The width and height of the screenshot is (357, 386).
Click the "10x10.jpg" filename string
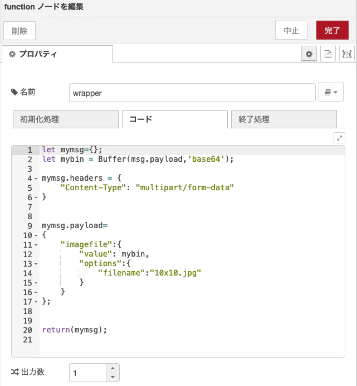pyautogui.click(x=175, y=273)
